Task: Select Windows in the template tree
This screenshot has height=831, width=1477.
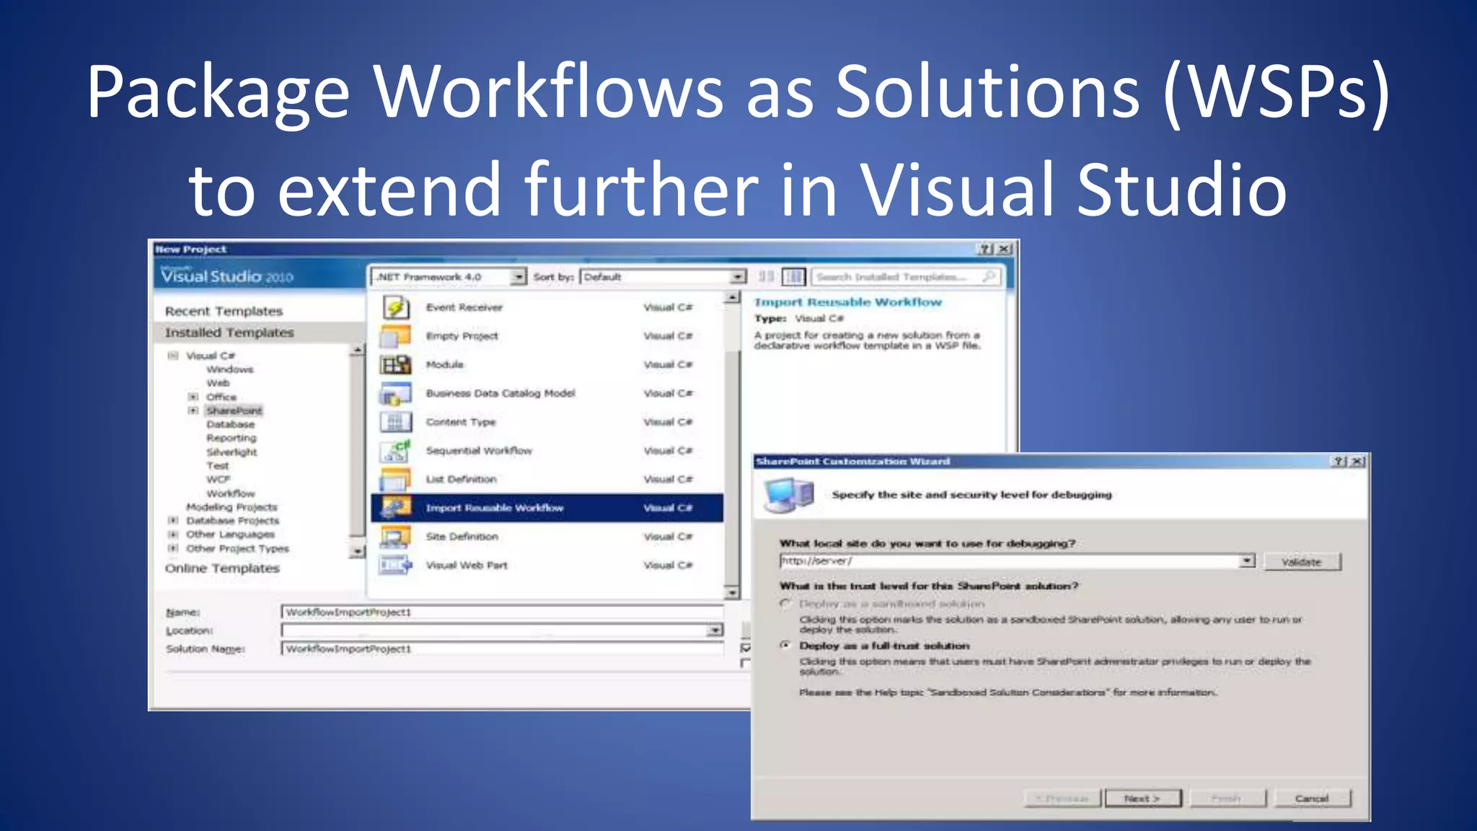Action: 230,369
